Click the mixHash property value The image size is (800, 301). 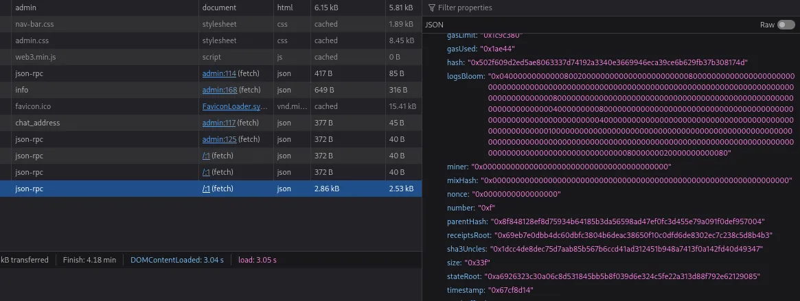(x=637, y=180)
